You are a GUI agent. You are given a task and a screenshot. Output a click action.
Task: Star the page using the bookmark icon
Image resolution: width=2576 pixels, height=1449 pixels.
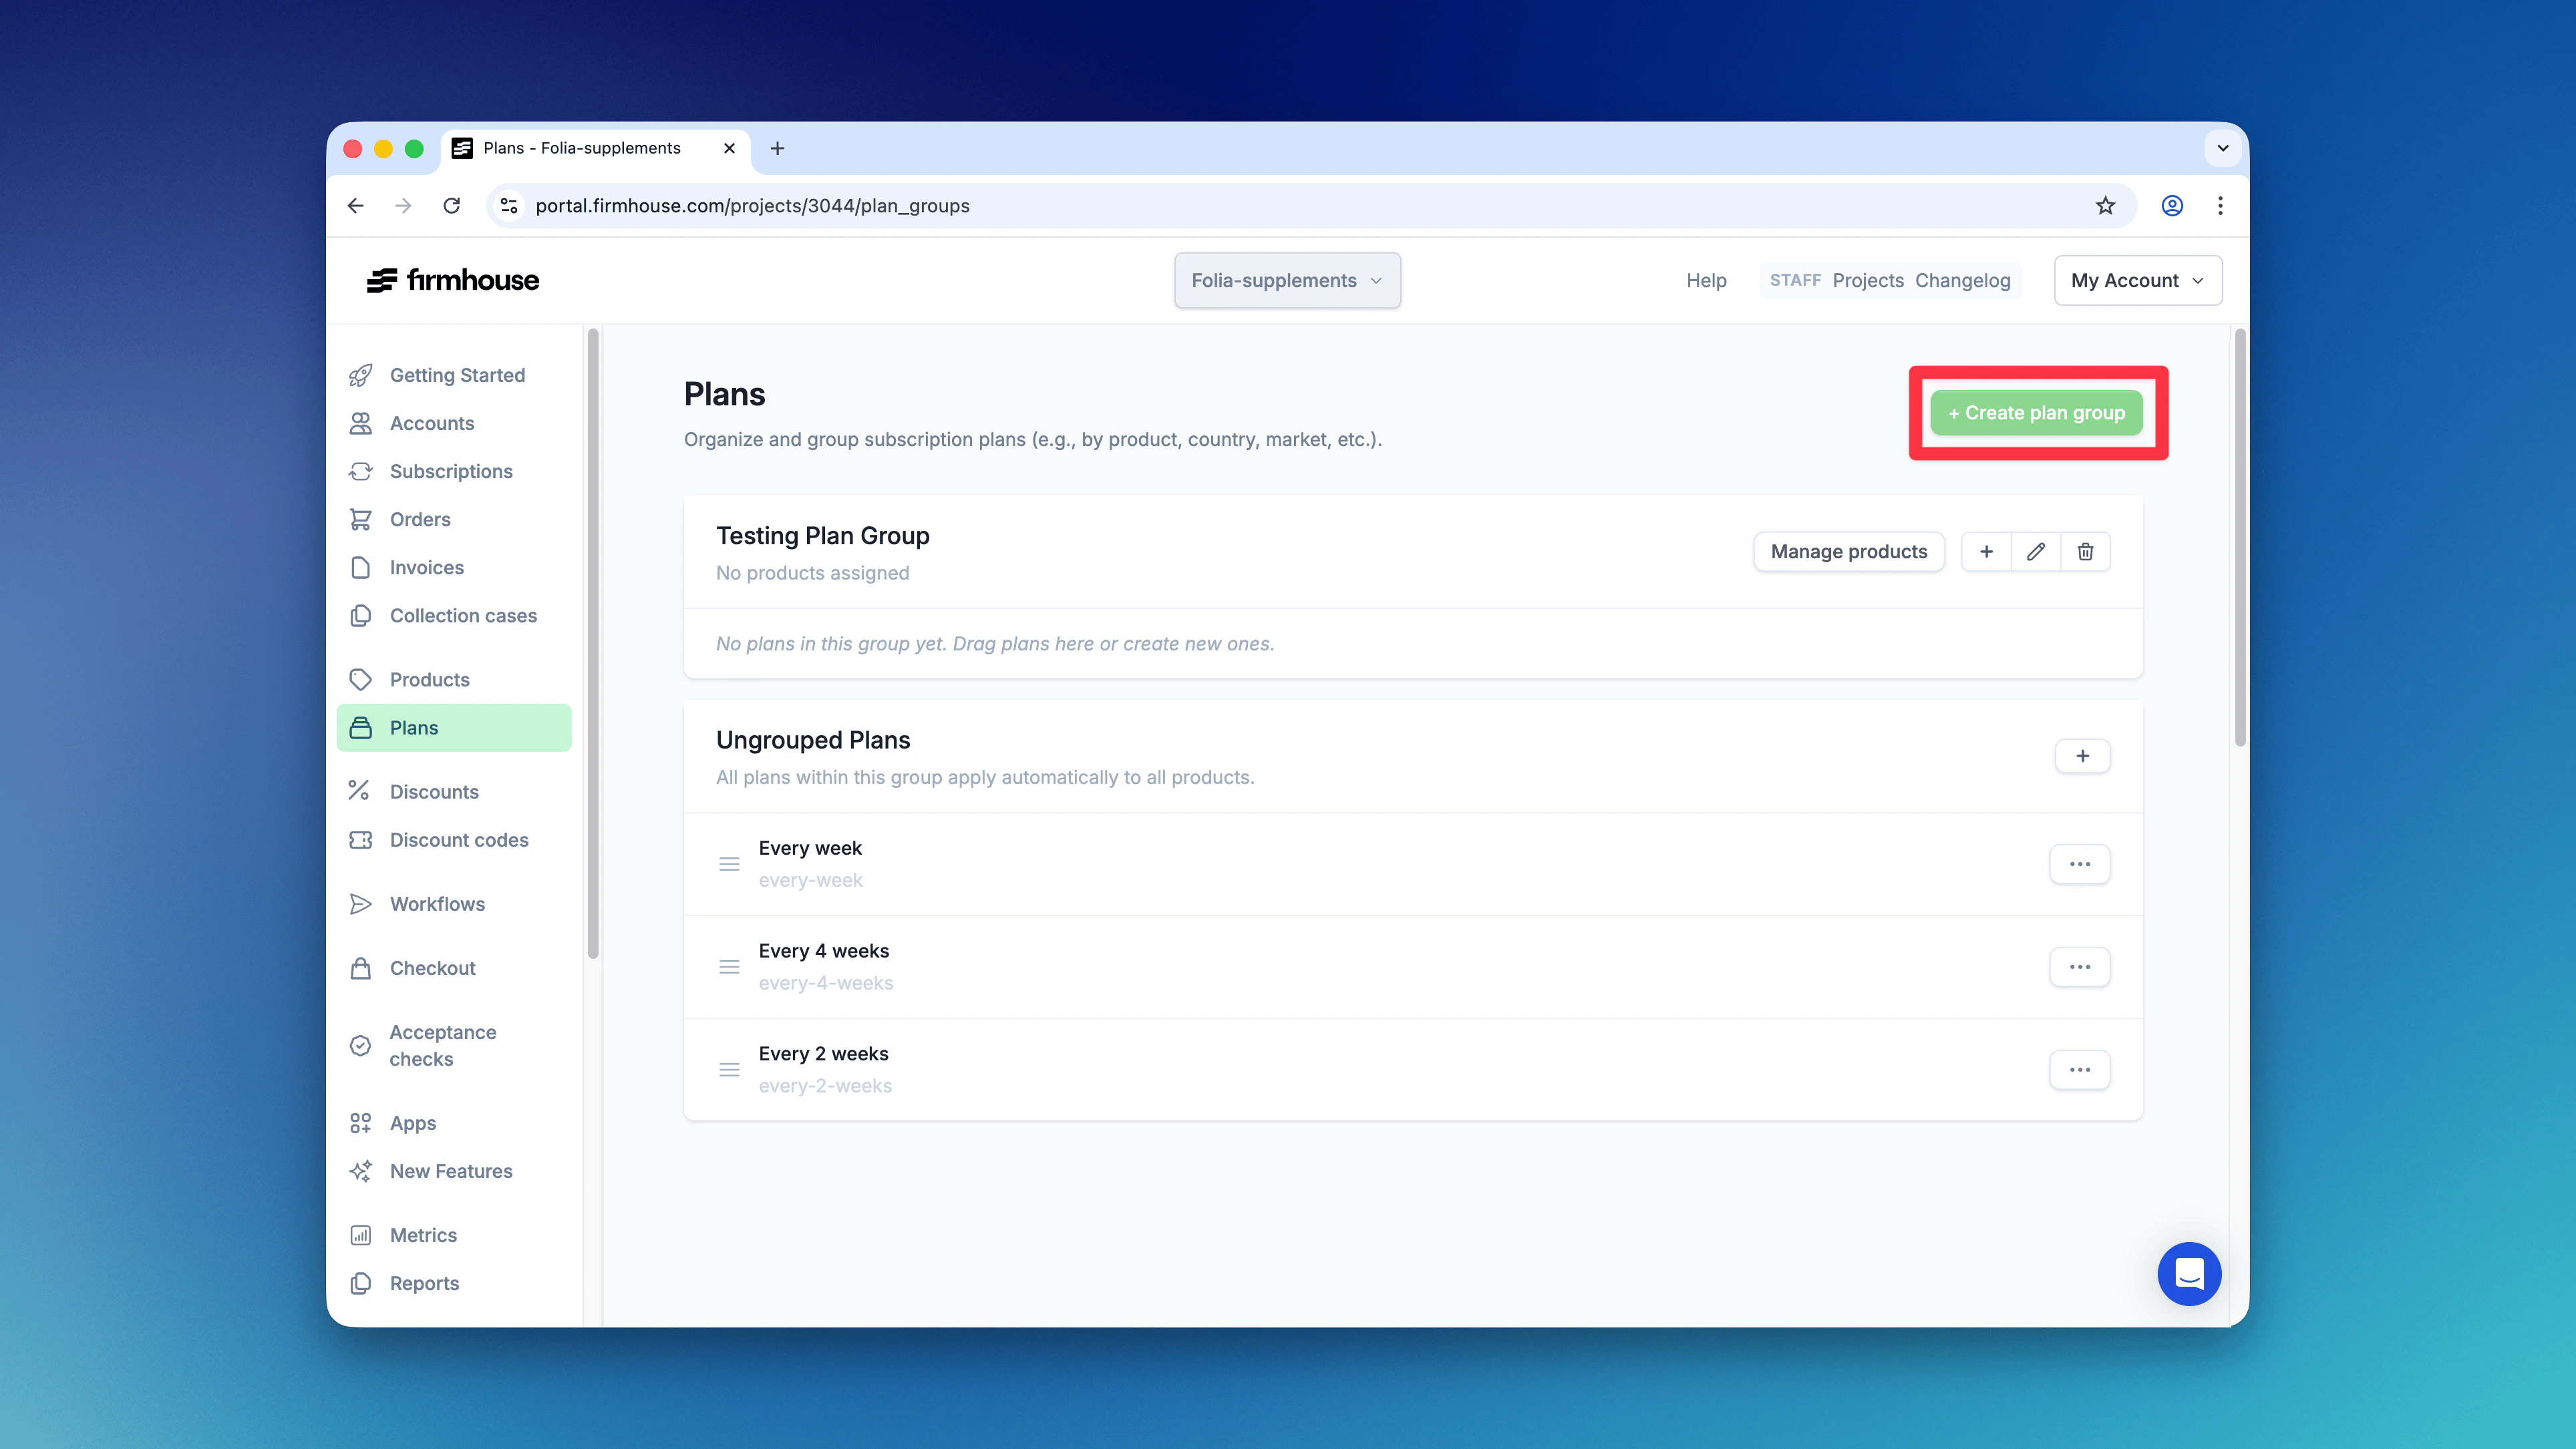coord(2105,206)
